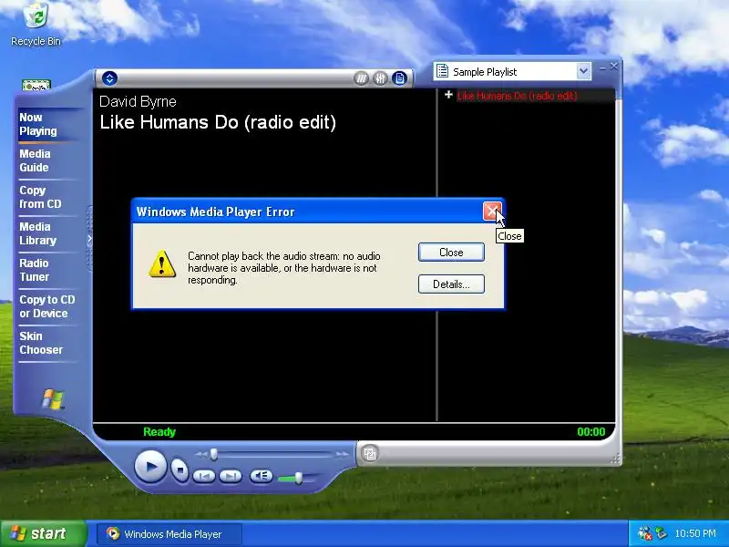Screen dimensions: 729x547
Task: Click the second system tray icon
Action: coord(660,533)
